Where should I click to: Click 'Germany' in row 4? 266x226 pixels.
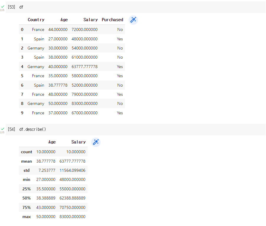pyautogui.click(x=36, y=67)
